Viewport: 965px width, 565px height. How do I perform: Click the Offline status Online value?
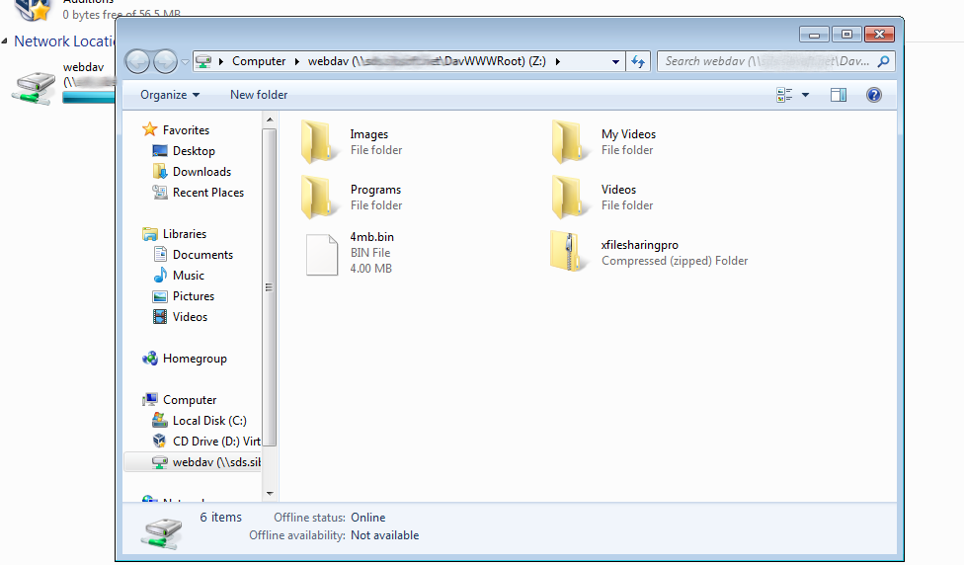click(368, 518)
